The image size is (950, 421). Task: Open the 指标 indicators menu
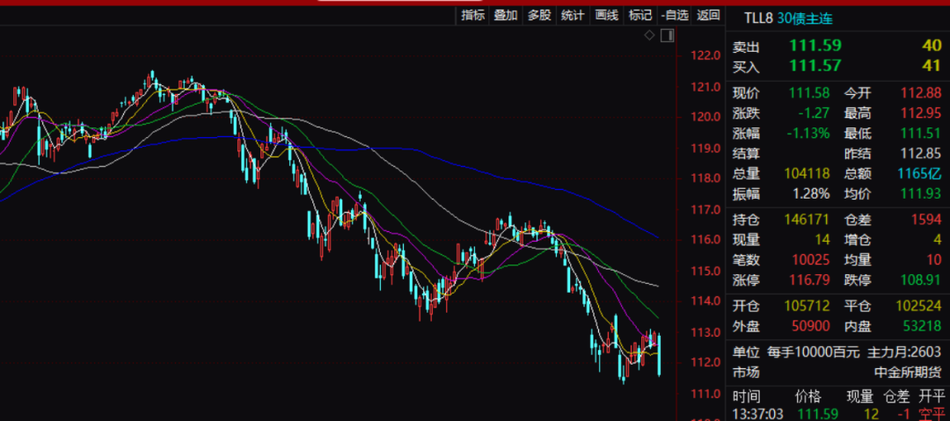click(x=472, y=15)
